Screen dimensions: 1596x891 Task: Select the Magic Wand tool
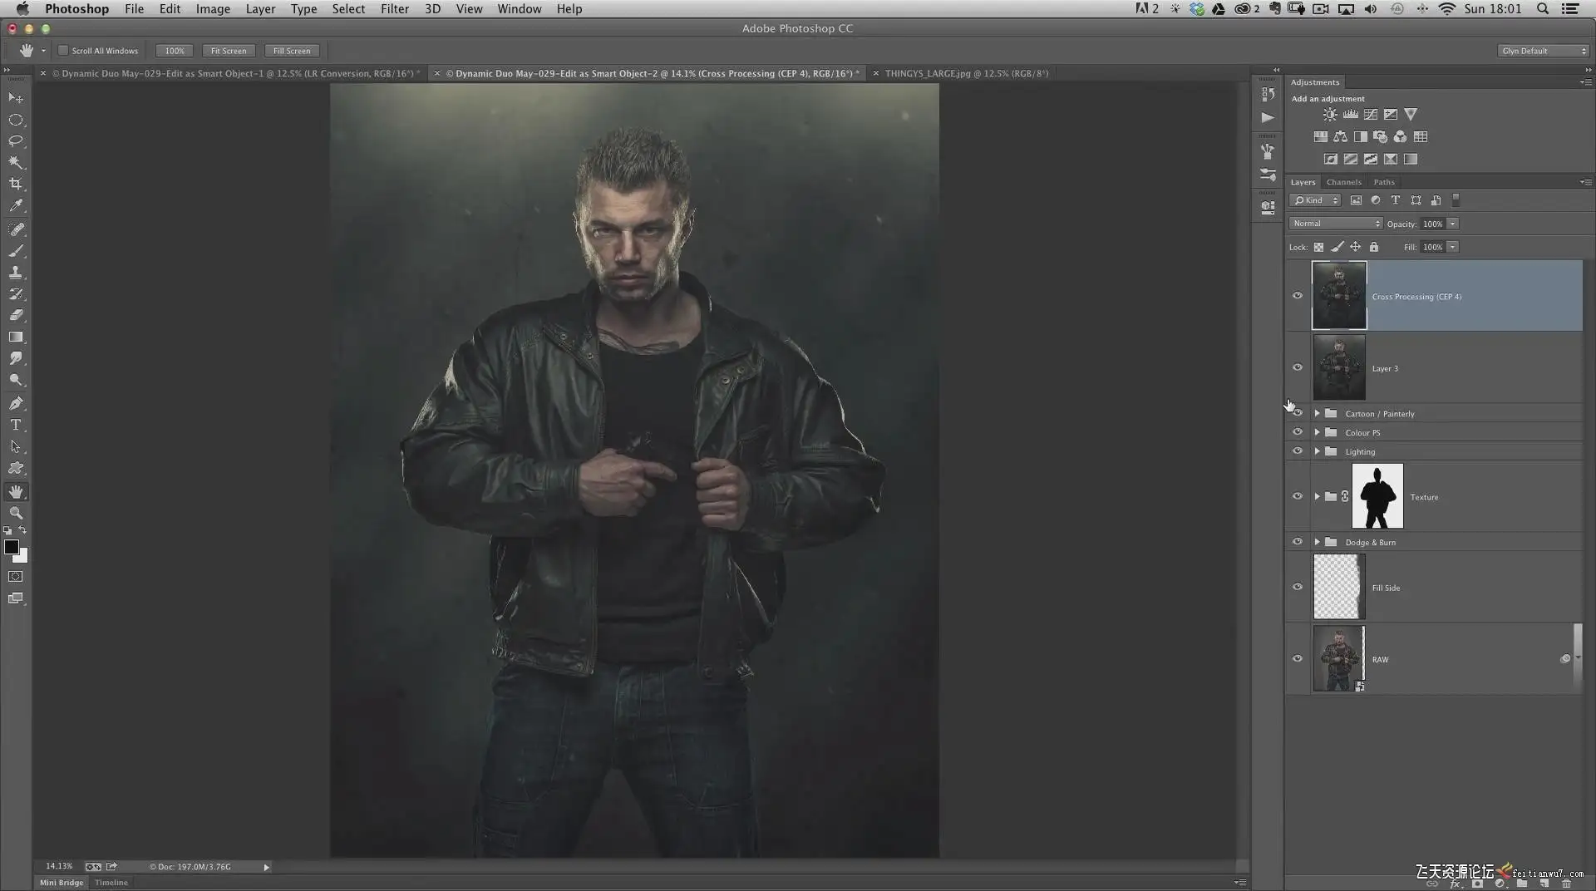click(x=16, y=162)
